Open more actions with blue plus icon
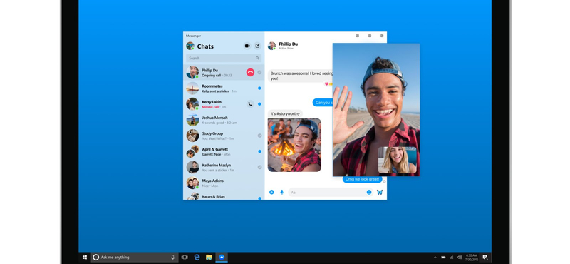This screenshot has height=264, width=570. coord(271,192)
